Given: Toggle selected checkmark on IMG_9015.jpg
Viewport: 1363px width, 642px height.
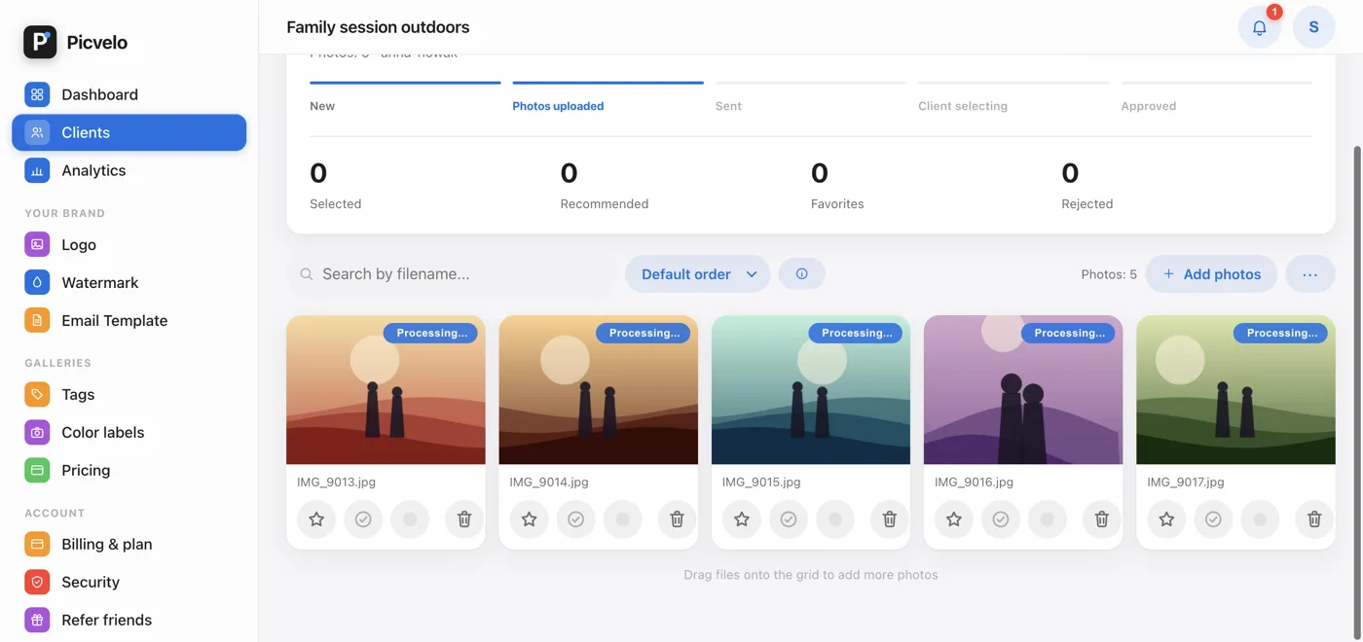Looking at the screenshot, I should (789, 519).
